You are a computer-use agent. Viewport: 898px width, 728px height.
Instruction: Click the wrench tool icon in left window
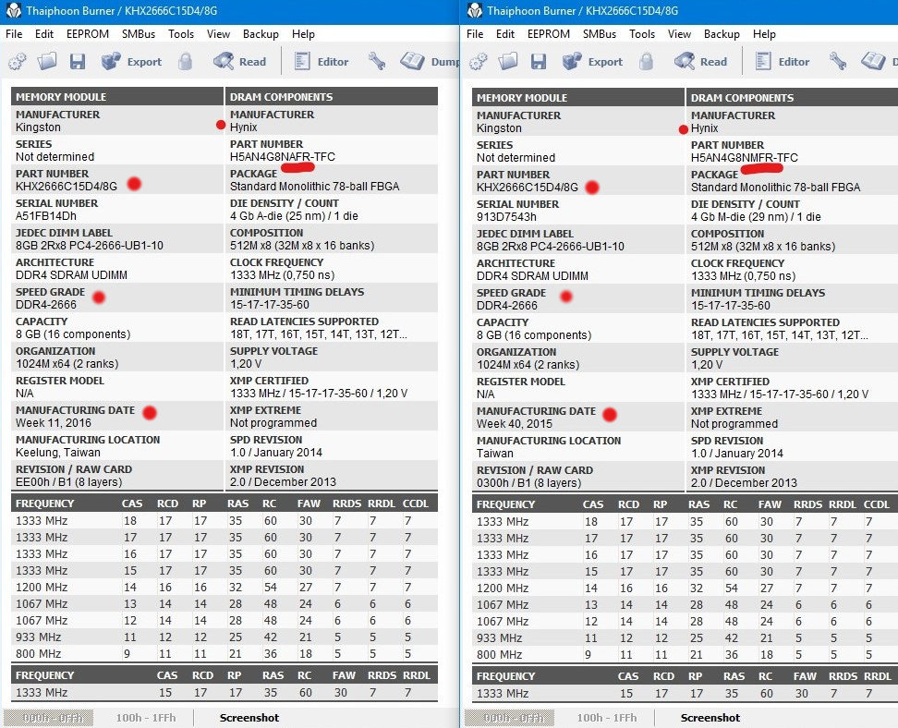point(376,61)
